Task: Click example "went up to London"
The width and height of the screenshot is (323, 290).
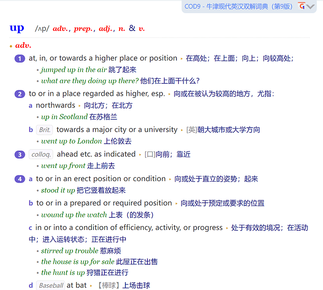Action: (72, 141)
